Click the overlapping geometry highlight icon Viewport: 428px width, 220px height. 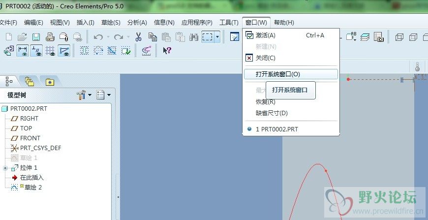pos(112,51)
